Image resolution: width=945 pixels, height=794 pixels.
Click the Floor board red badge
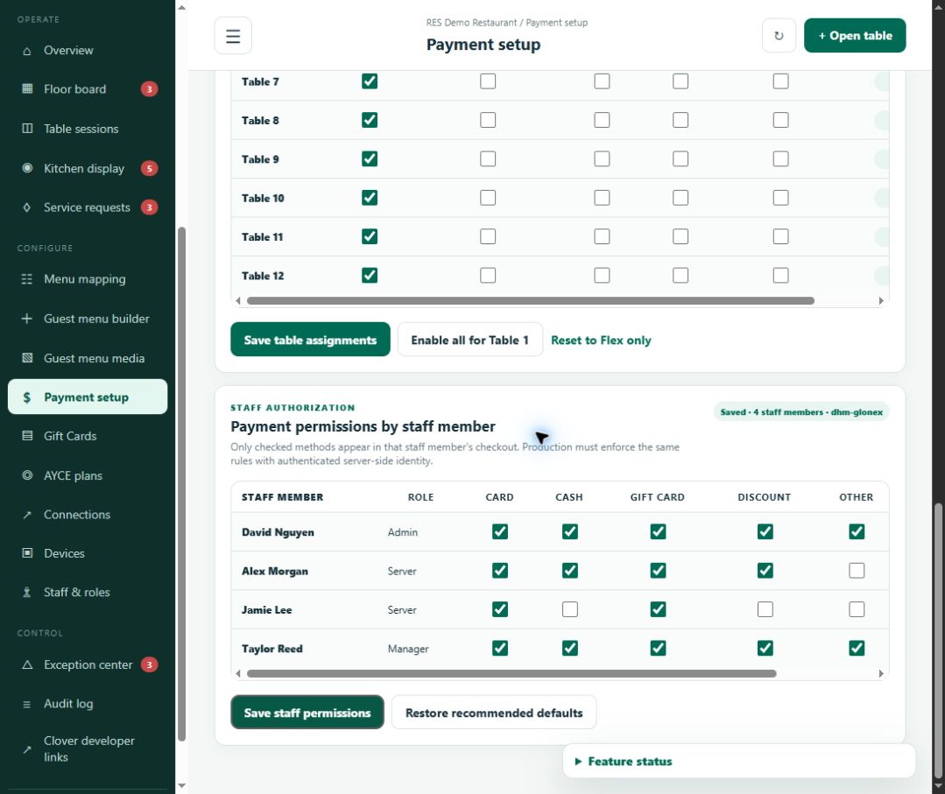coord(150,89)
